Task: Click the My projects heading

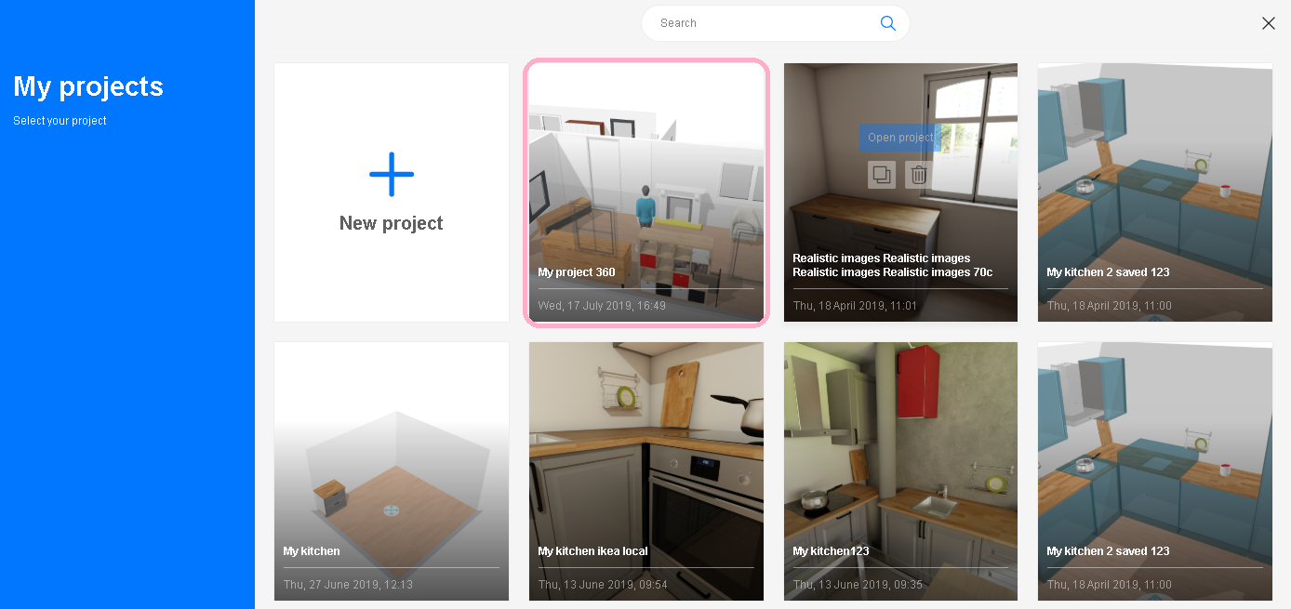Action: 87,86
